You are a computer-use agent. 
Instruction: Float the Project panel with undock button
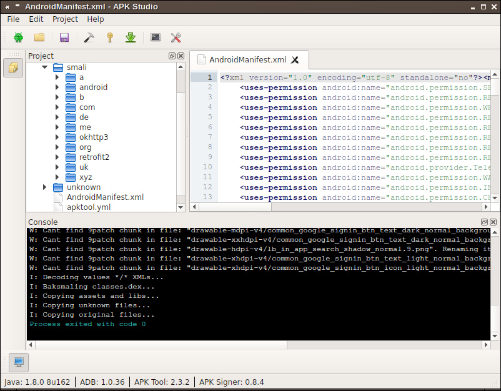[x=172, y=56]
